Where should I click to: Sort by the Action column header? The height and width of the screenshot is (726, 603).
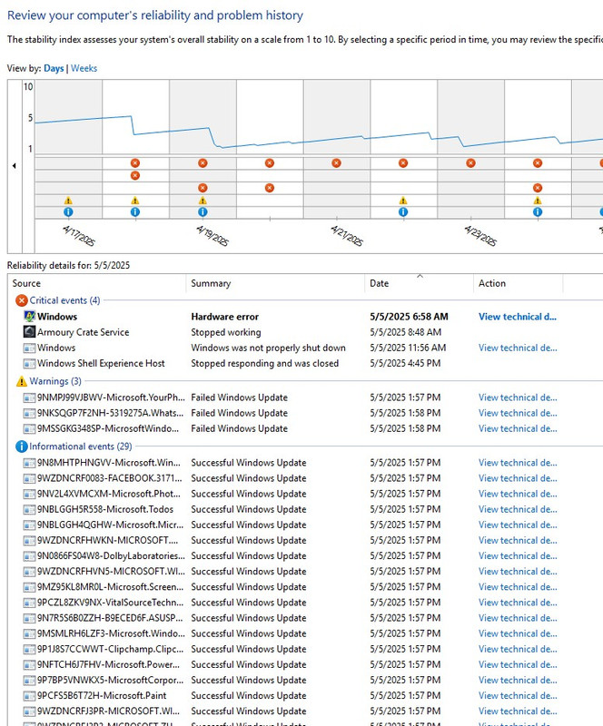point(518,283)
